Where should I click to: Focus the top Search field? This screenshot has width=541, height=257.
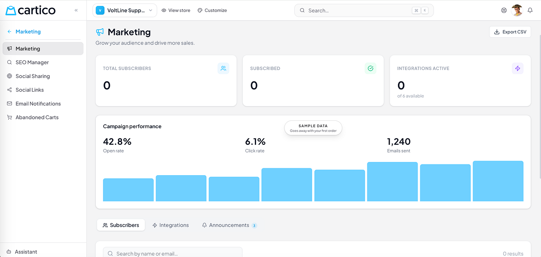point(364,10)
